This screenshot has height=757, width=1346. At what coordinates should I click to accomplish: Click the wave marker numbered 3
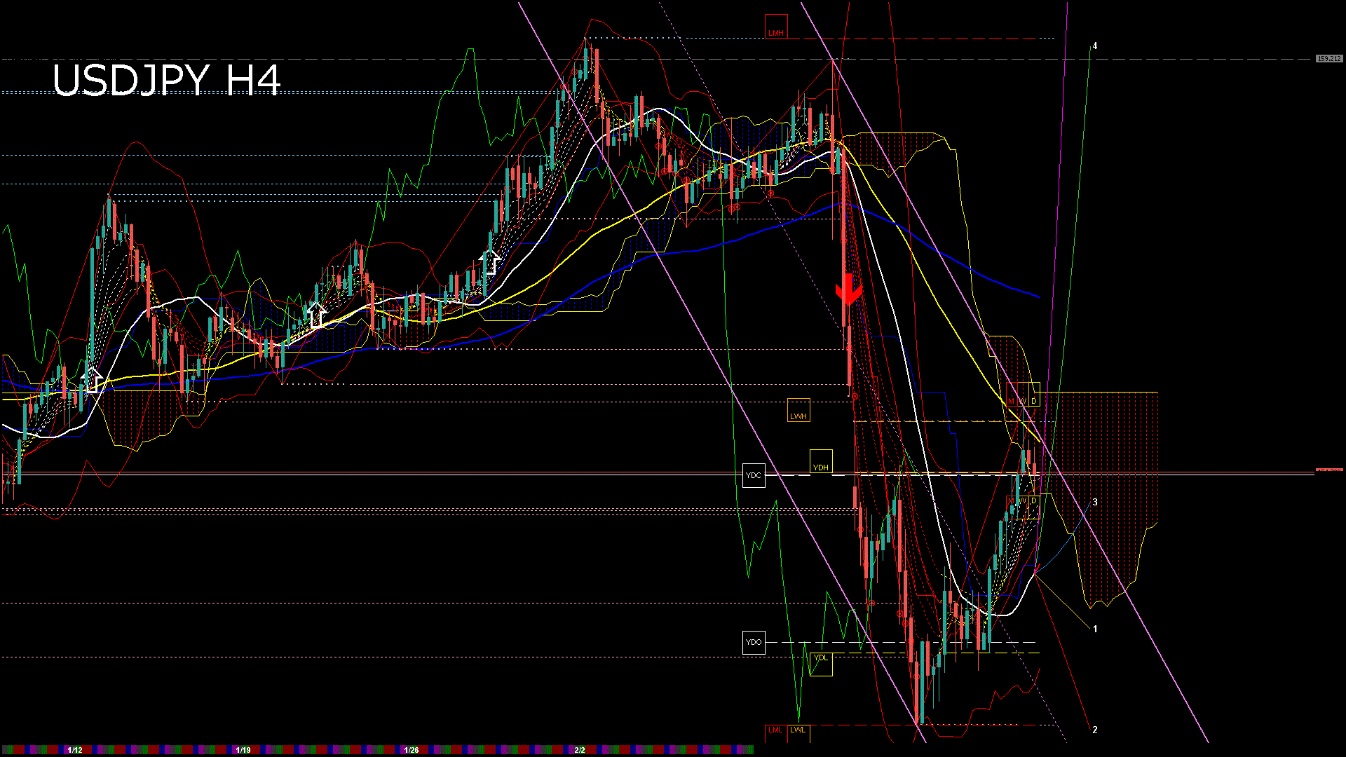click(1095, 503)
